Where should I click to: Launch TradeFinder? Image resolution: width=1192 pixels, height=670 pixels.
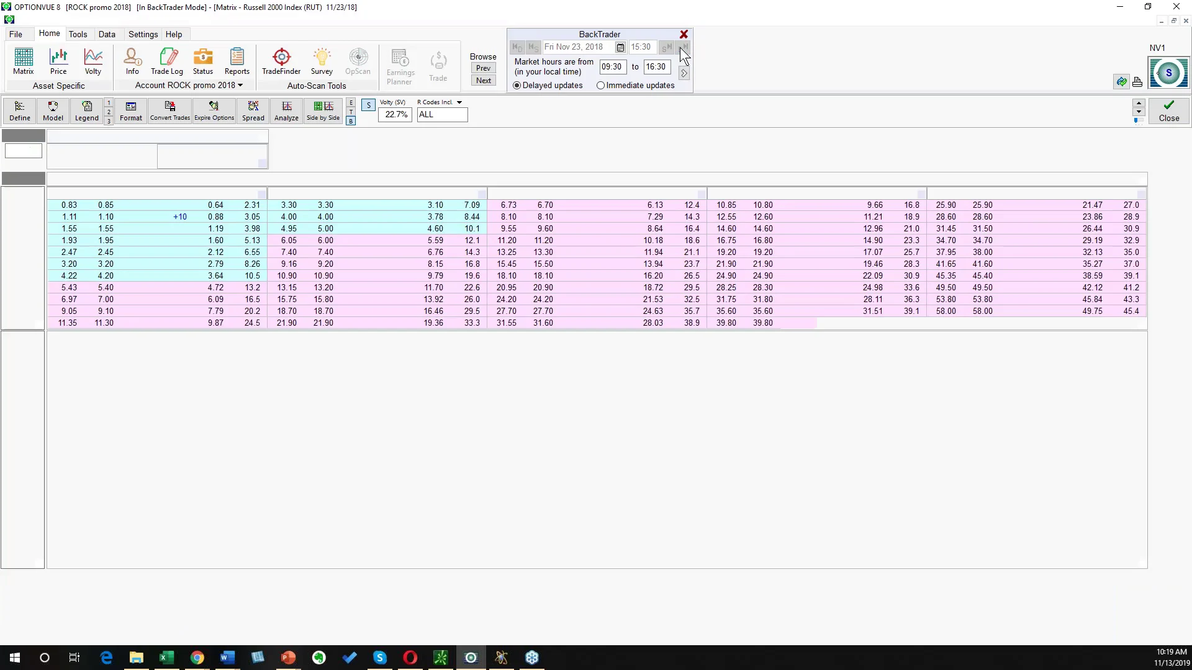(281, 61)
